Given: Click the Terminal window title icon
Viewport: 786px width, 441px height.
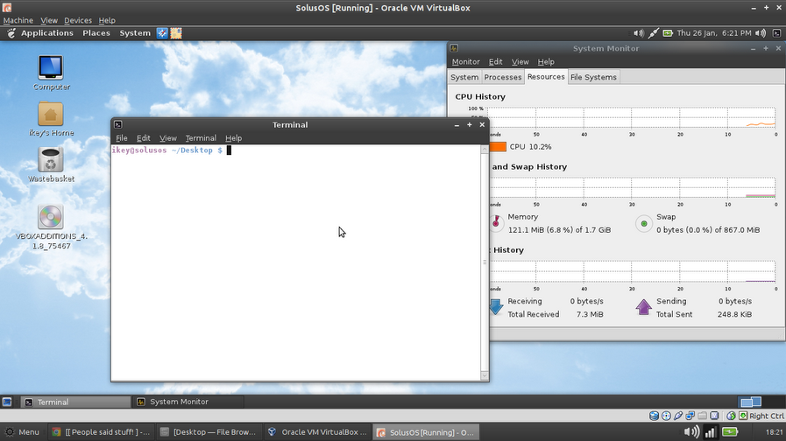Looking at the screenshot, I should (x=118, y=124).
